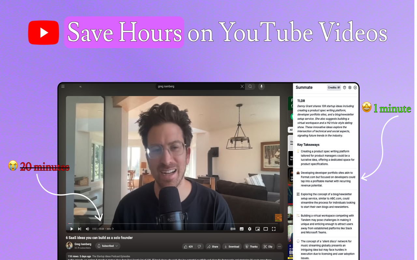The image size is (417, 260).
Task: Close the Summate panel
Action: click(x=355, y=87)
